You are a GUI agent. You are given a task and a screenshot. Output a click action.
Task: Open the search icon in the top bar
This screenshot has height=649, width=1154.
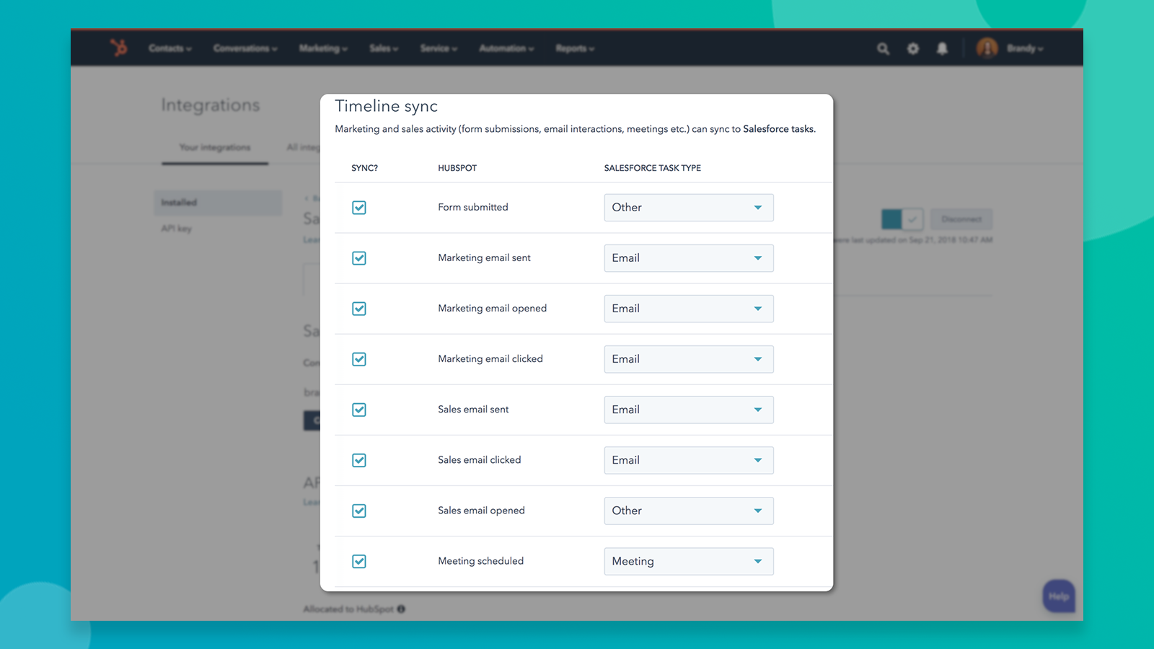click(x=883, y=48)
